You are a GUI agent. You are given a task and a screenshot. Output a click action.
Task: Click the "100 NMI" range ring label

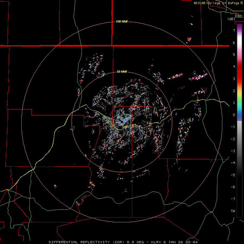122,21
